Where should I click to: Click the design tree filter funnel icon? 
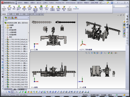coord(6,20)
